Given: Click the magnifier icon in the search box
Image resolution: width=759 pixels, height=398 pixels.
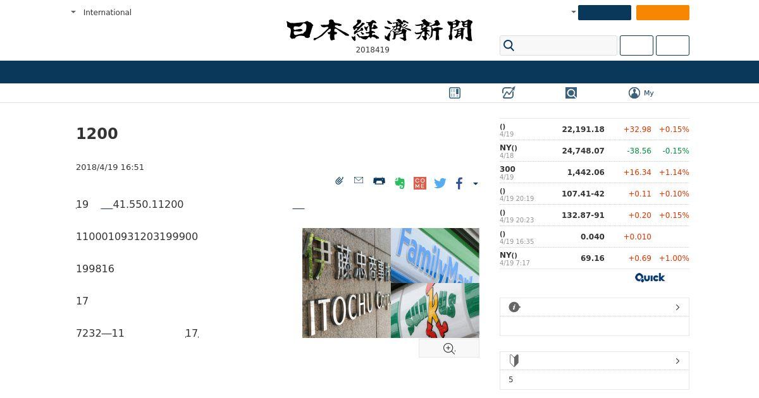Looking at the screenshot, I should [x=509, y=45].
